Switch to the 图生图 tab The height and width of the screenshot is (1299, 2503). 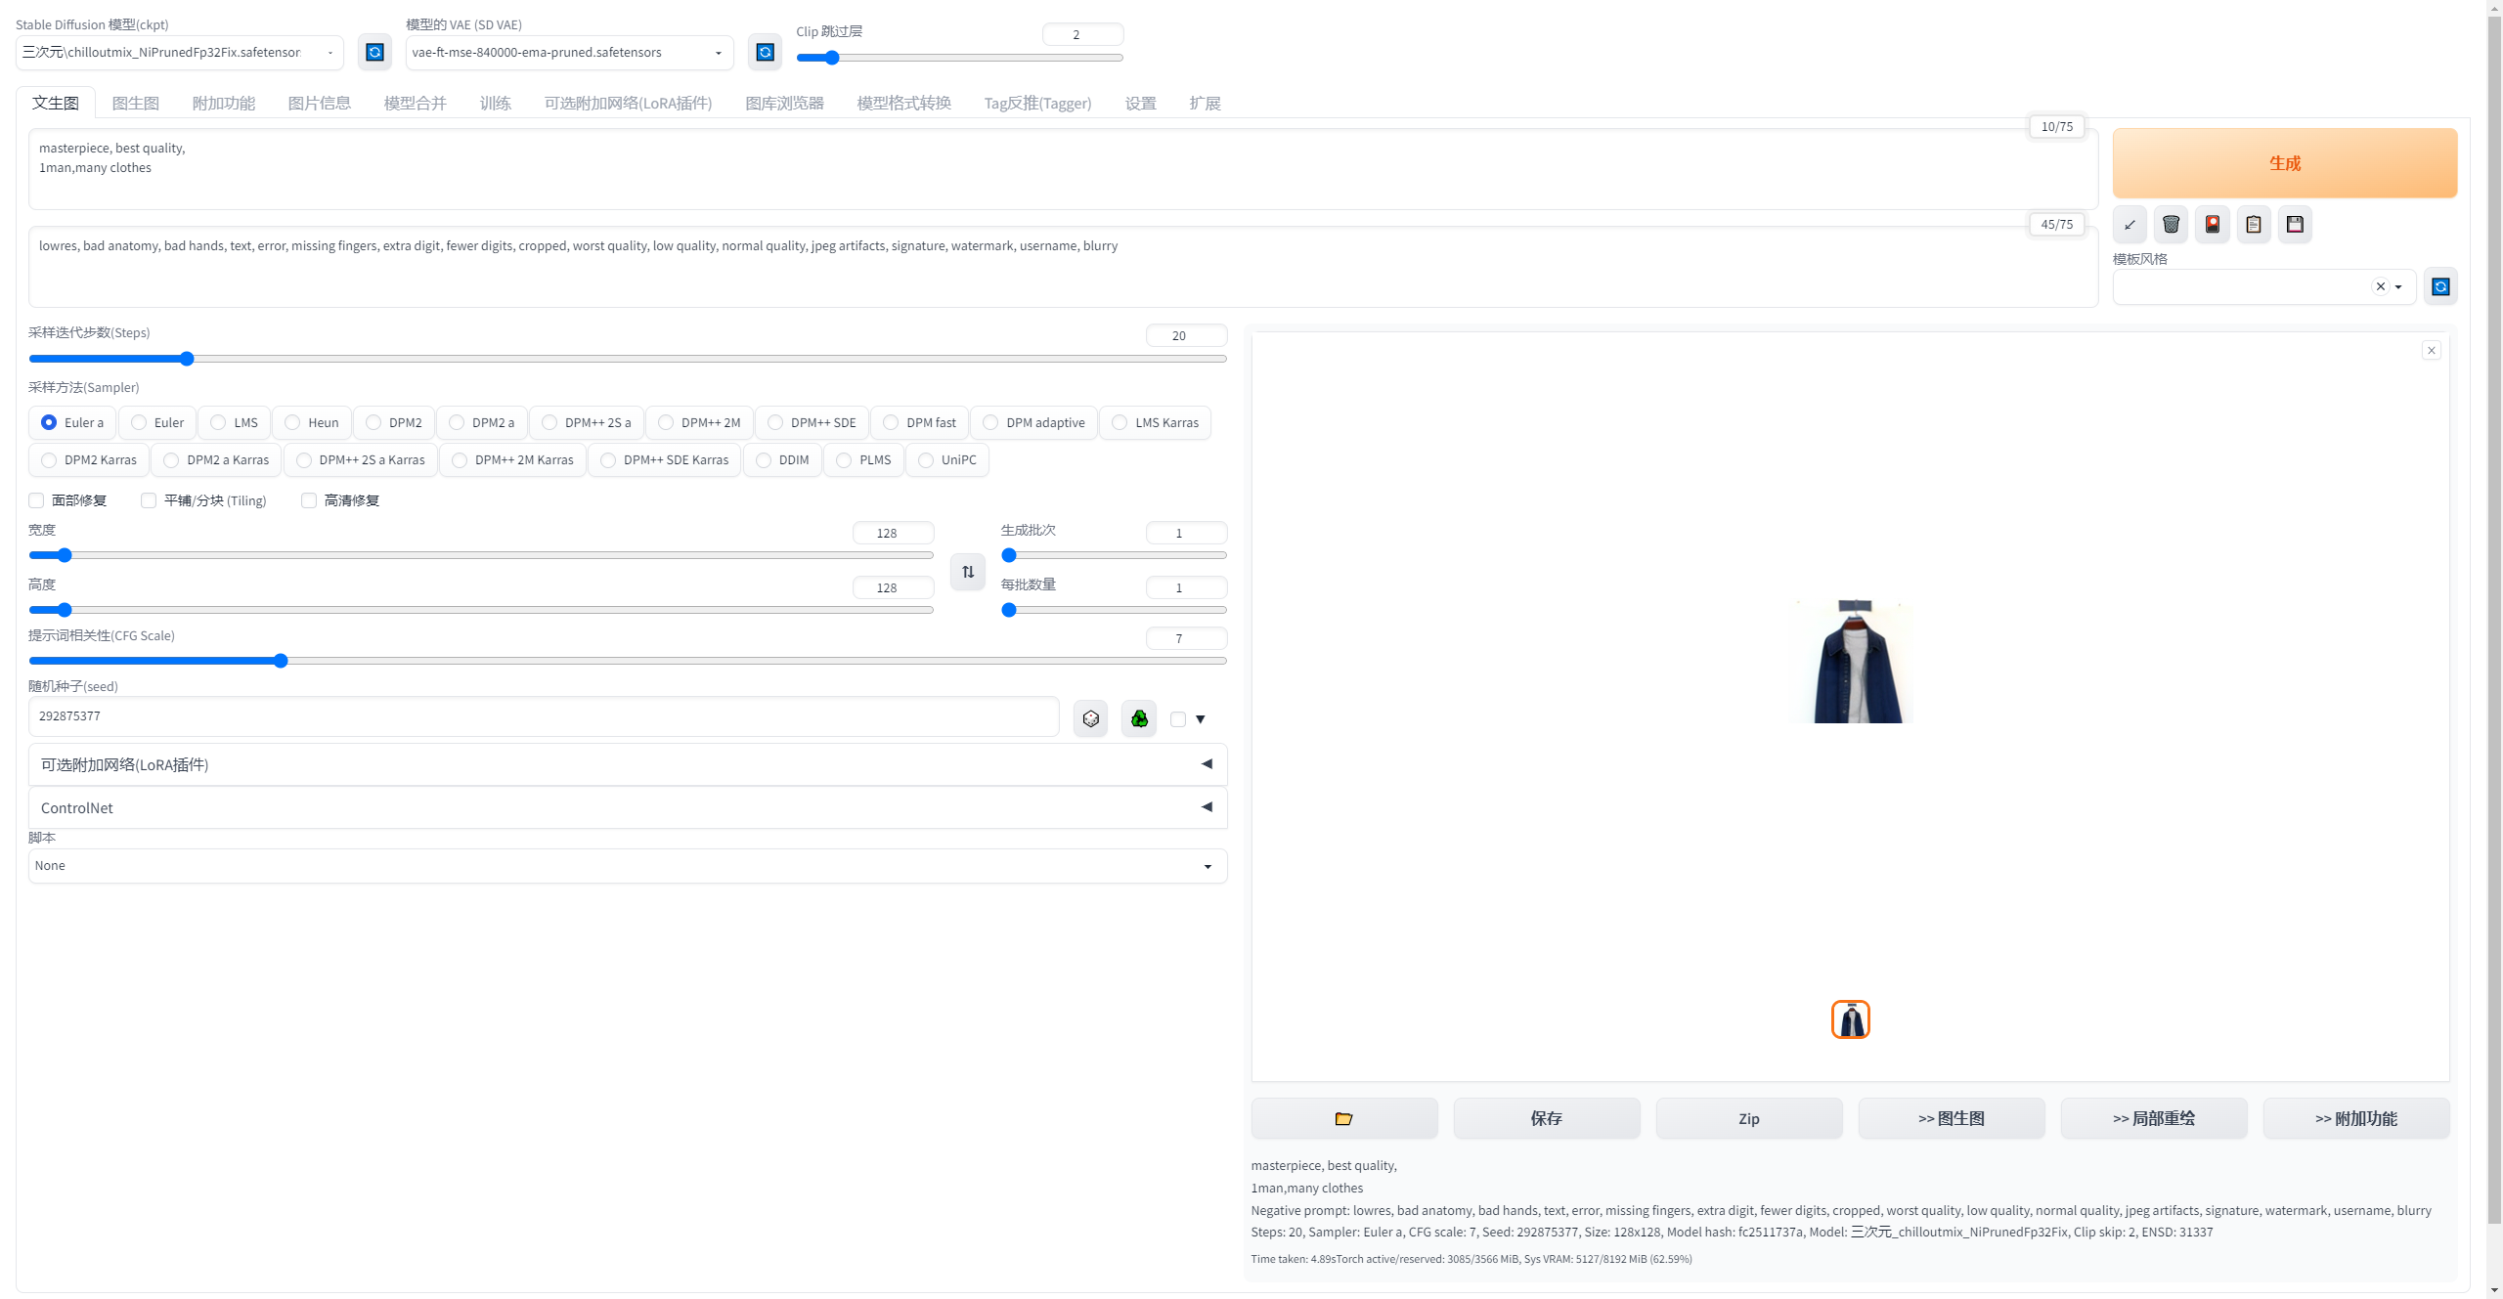[135, 103]
